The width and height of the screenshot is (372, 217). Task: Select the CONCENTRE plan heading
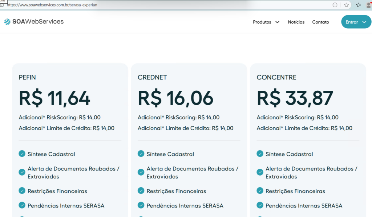(x=276, y=77)
